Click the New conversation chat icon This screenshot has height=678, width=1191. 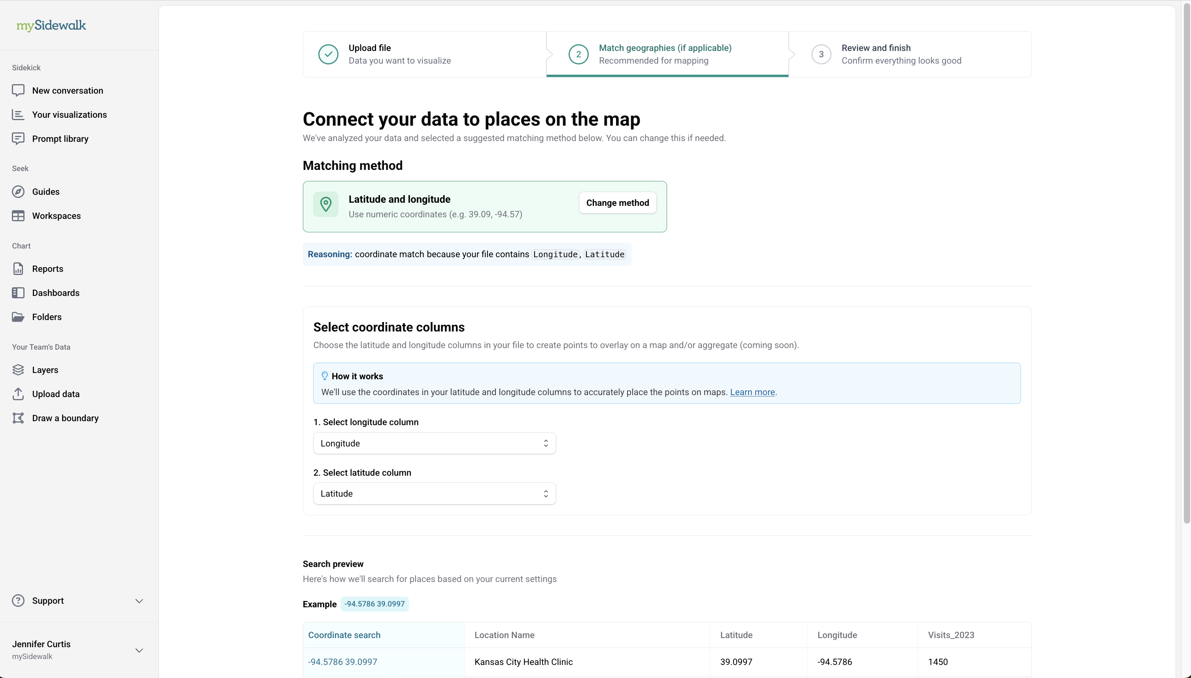(18, 90)
